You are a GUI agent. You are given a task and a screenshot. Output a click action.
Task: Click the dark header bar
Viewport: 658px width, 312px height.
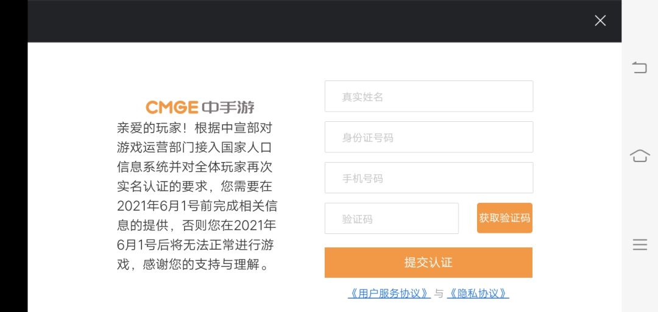(x=324, y=21)
